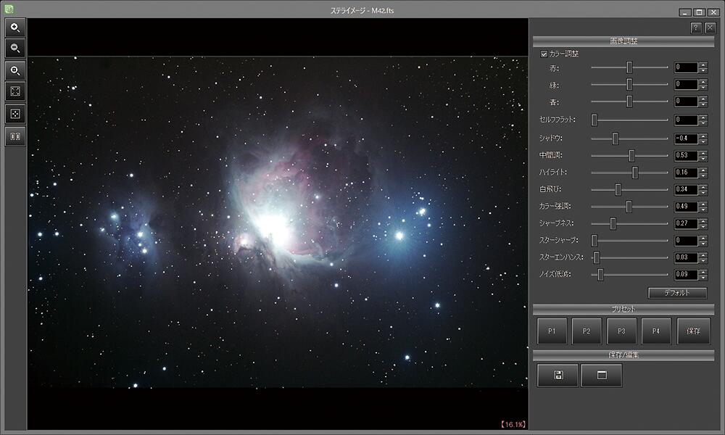Click the zoom in magnifier icon

click(x=15, y=28)
